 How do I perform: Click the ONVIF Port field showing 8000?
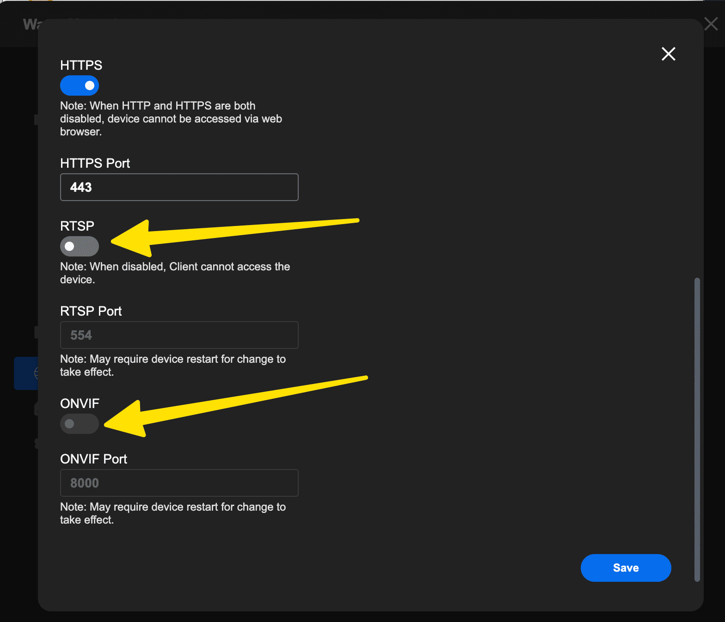[179, 483]
